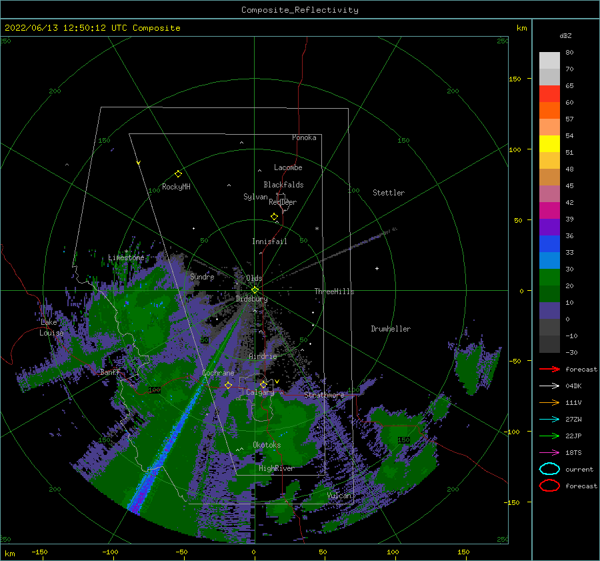The height and width of the screenshot is (561, 600).
Task: Click the Composite_Reflectivity title text
Action: [299, 10]
